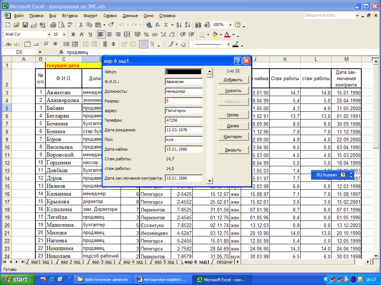Click the Print icon in the toolbar
381x285 pixels.
[53, 25]
